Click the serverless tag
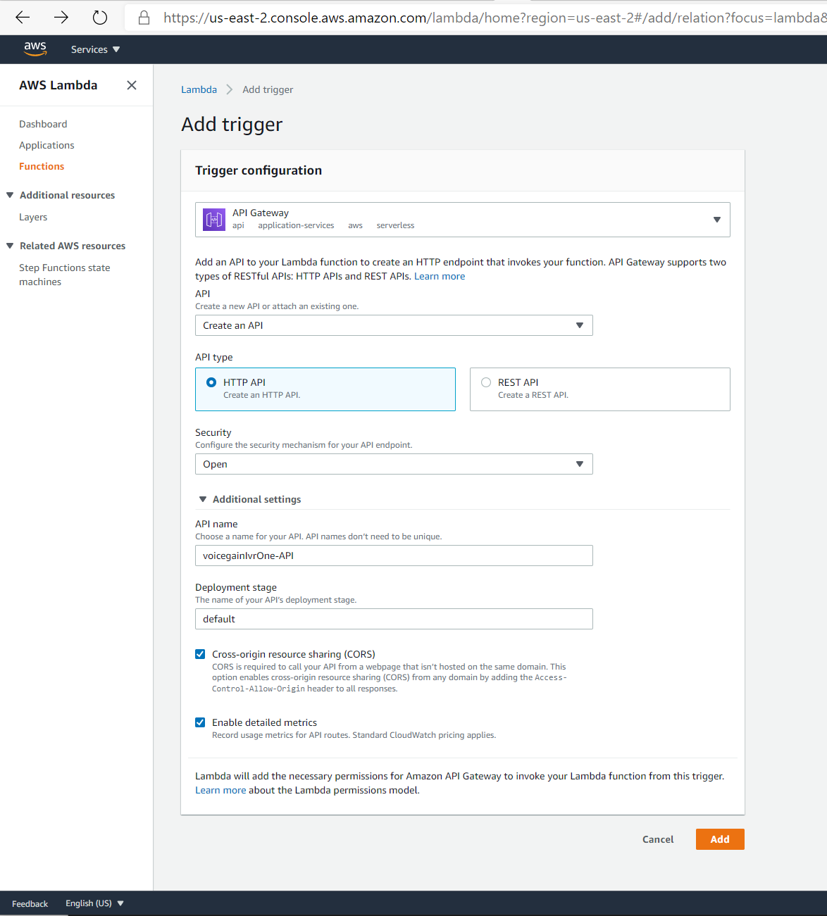This screenshot has height=916, width=827. [x=395, y=225]
